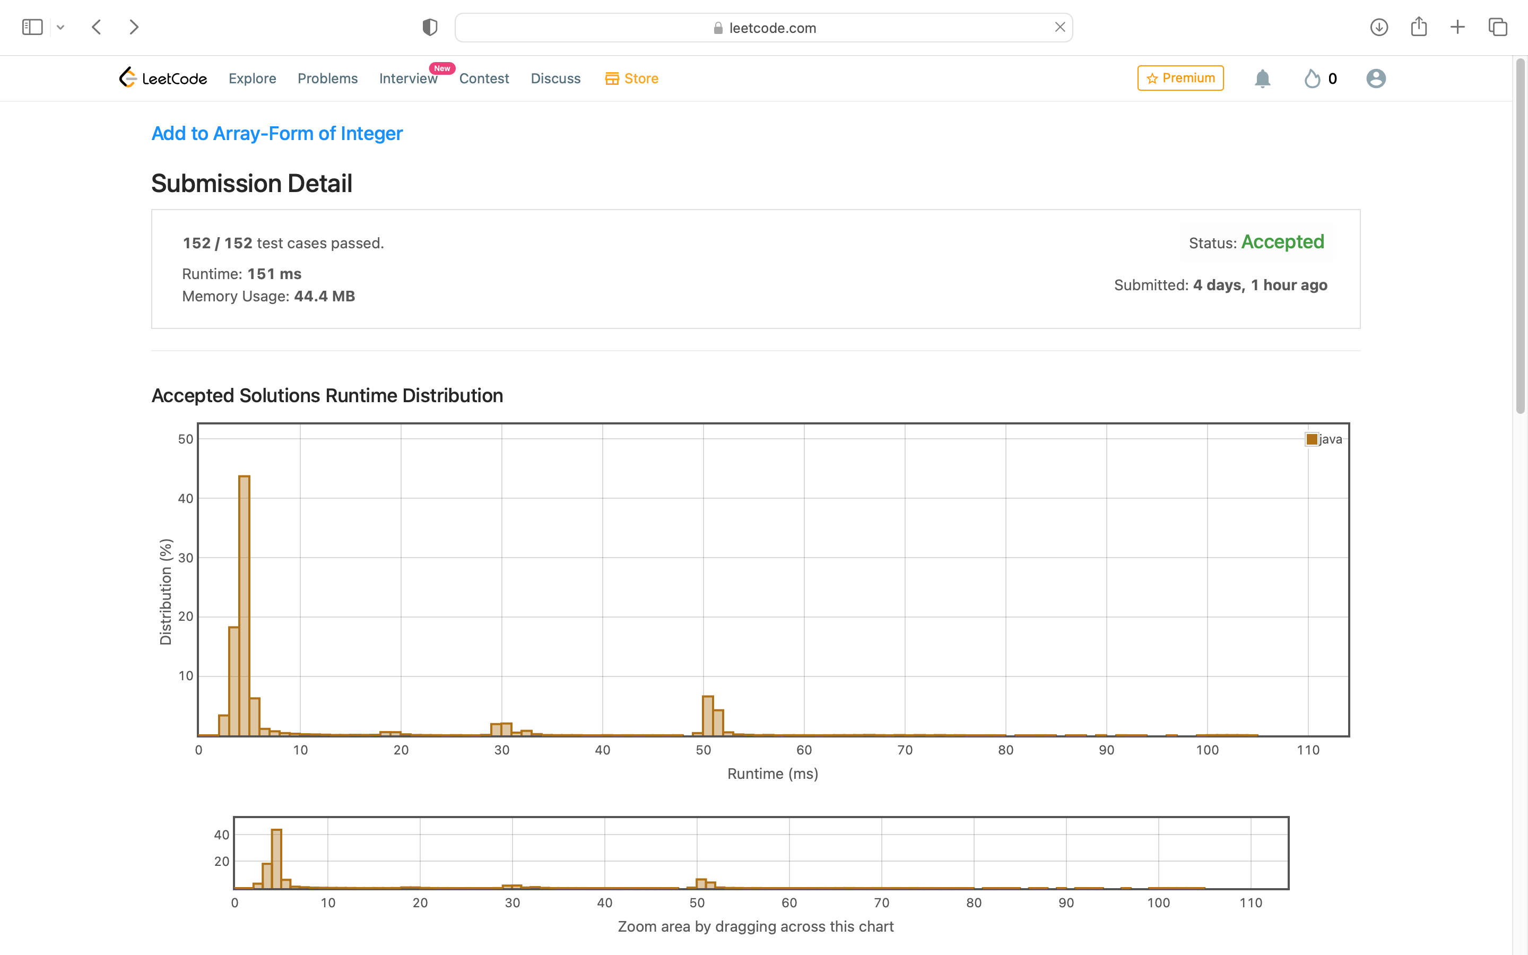Click the java legend color swatch

[x=1312, y=439]
